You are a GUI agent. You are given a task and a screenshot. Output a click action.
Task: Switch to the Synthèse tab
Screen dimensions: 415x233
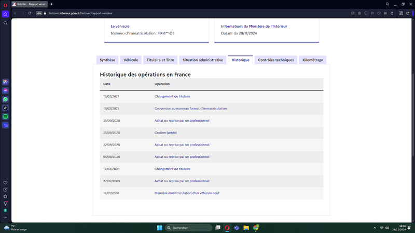107,60
